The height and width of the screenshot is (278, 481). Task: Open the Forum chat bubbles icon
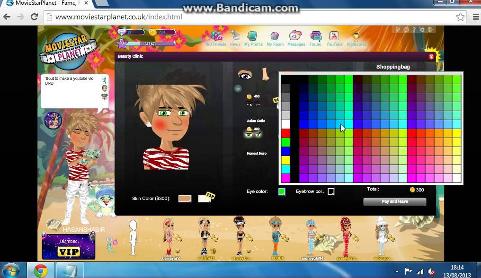[x=316, y=36]
